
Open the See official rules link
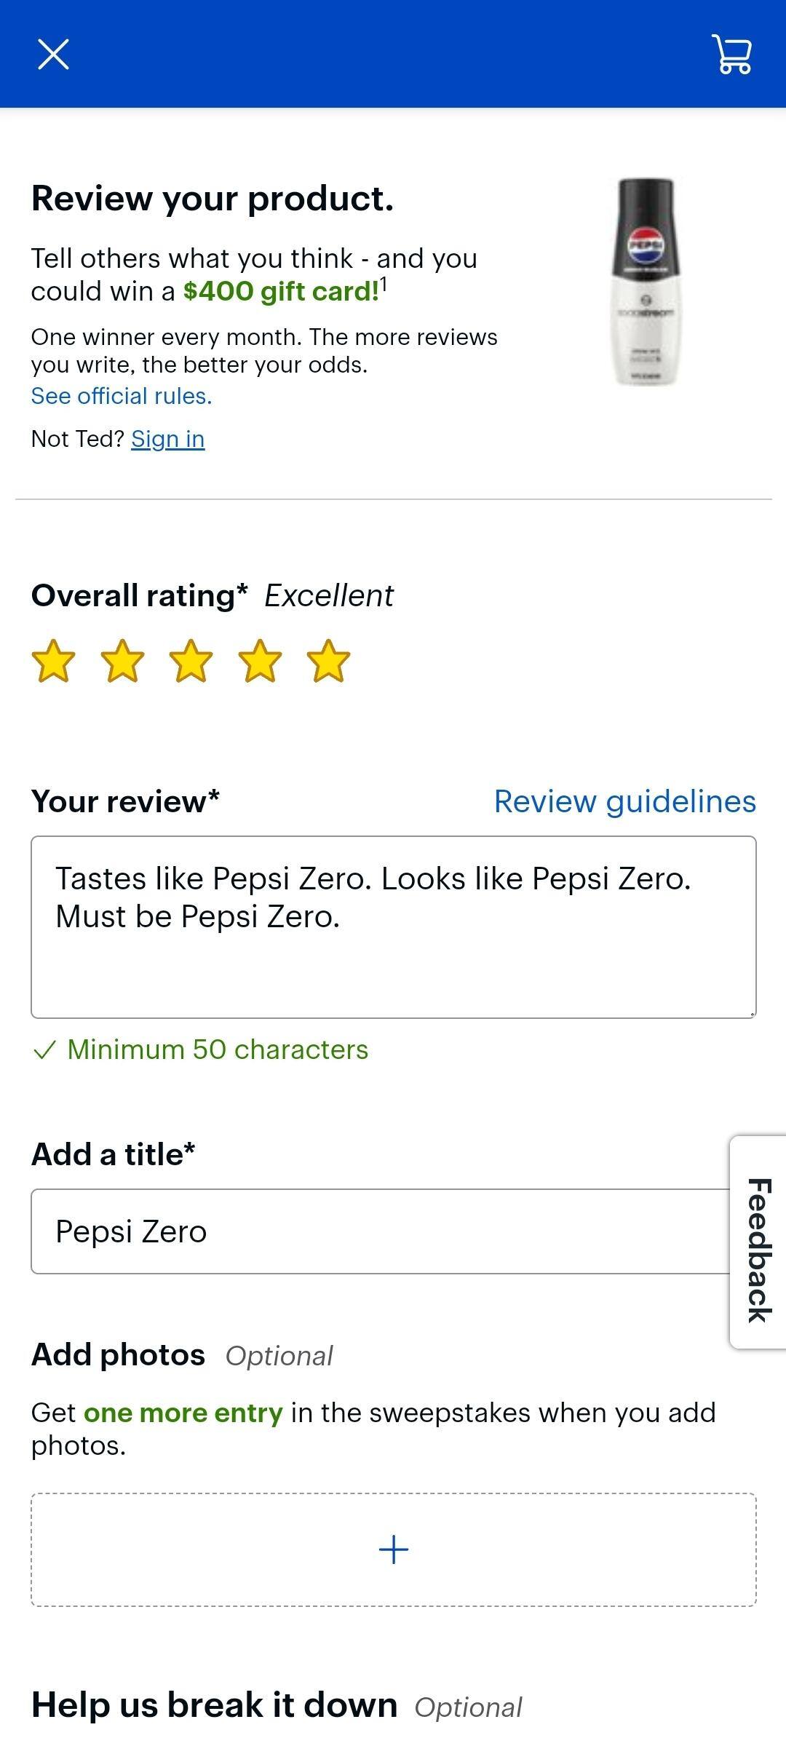(x=122, y=396)
